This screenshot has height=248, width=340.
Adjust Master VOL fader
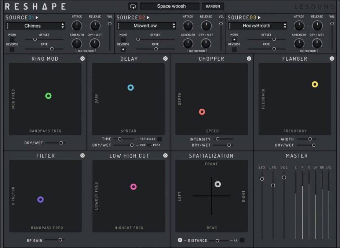[x=284, y=205]
